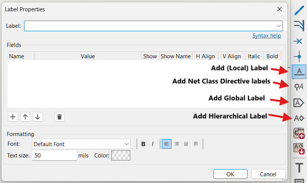The width and height of the screenshot is (307, 183).
Task: Select the No-Connect Flag tool
Action: [299, 41]
